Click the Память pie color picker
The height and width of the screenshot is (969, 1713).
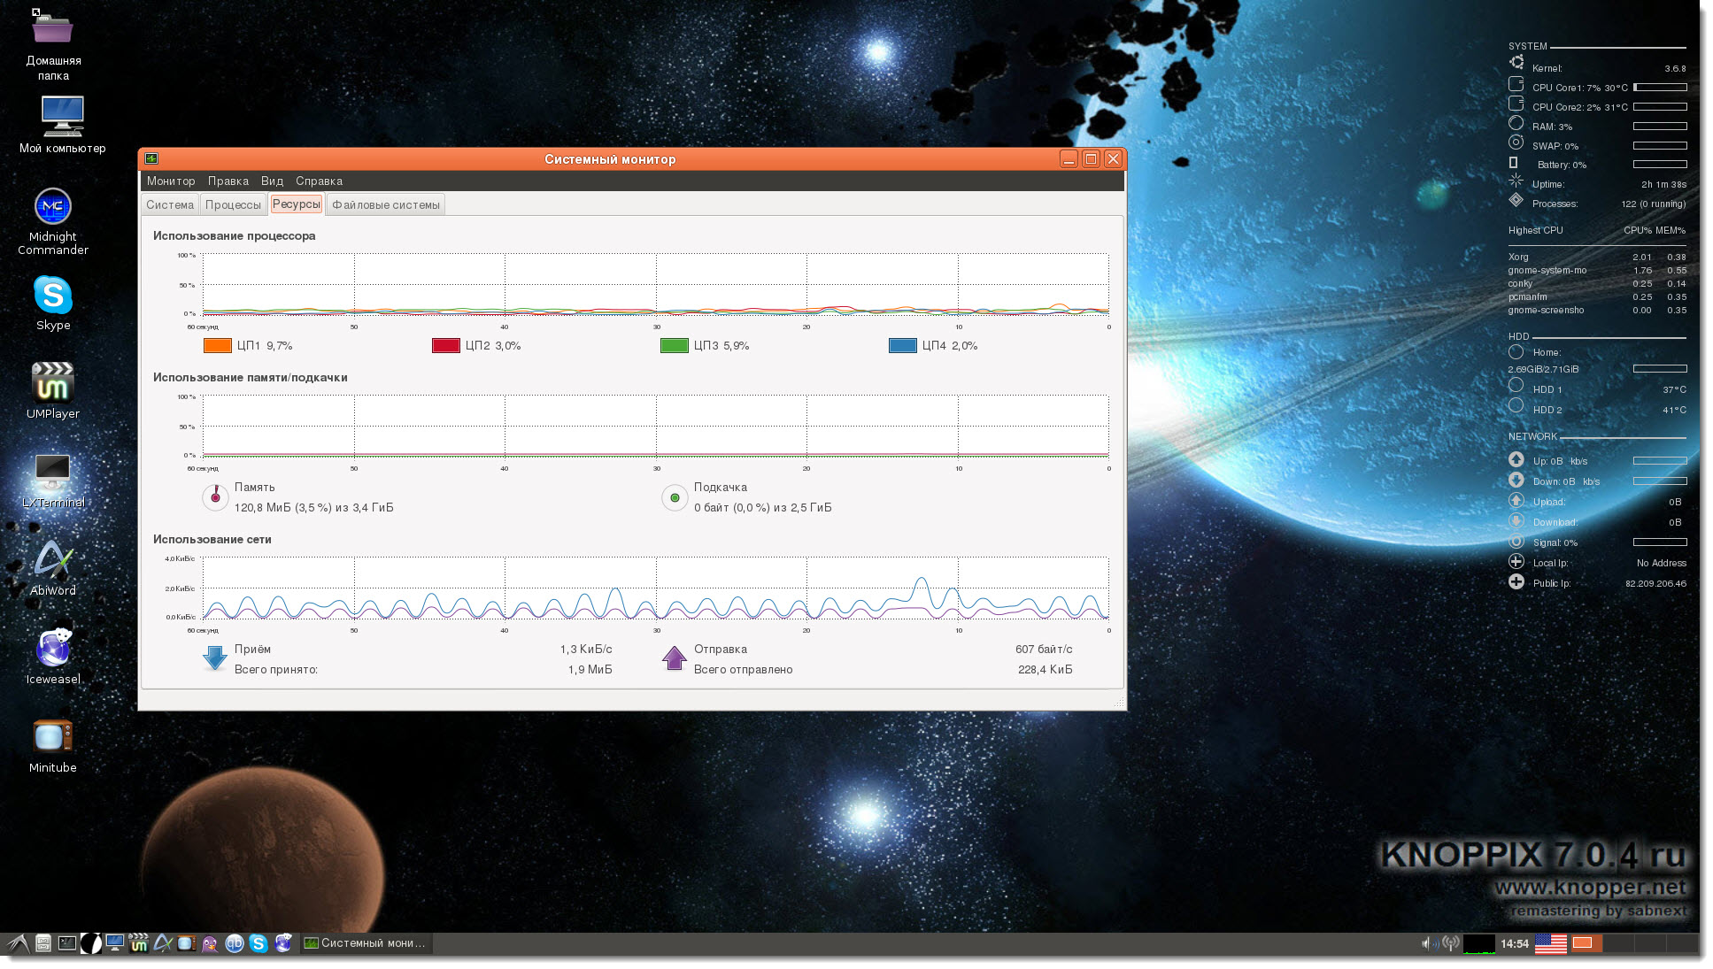215,497
